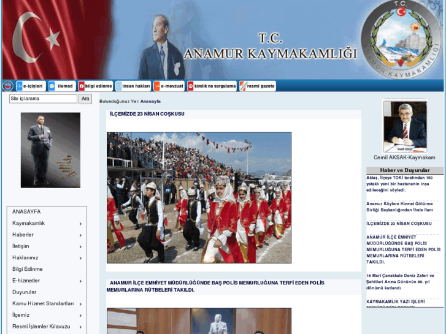Open the e-mevzuat toolbar button
446x334 pixels.
click(x=169, y=86)
